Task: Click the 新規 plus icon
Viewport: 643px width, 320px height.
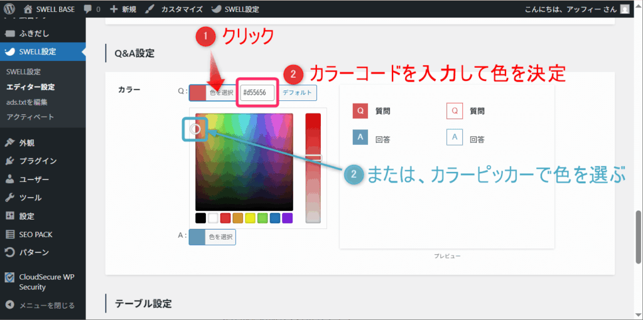Action: click(x=114, y=9)
